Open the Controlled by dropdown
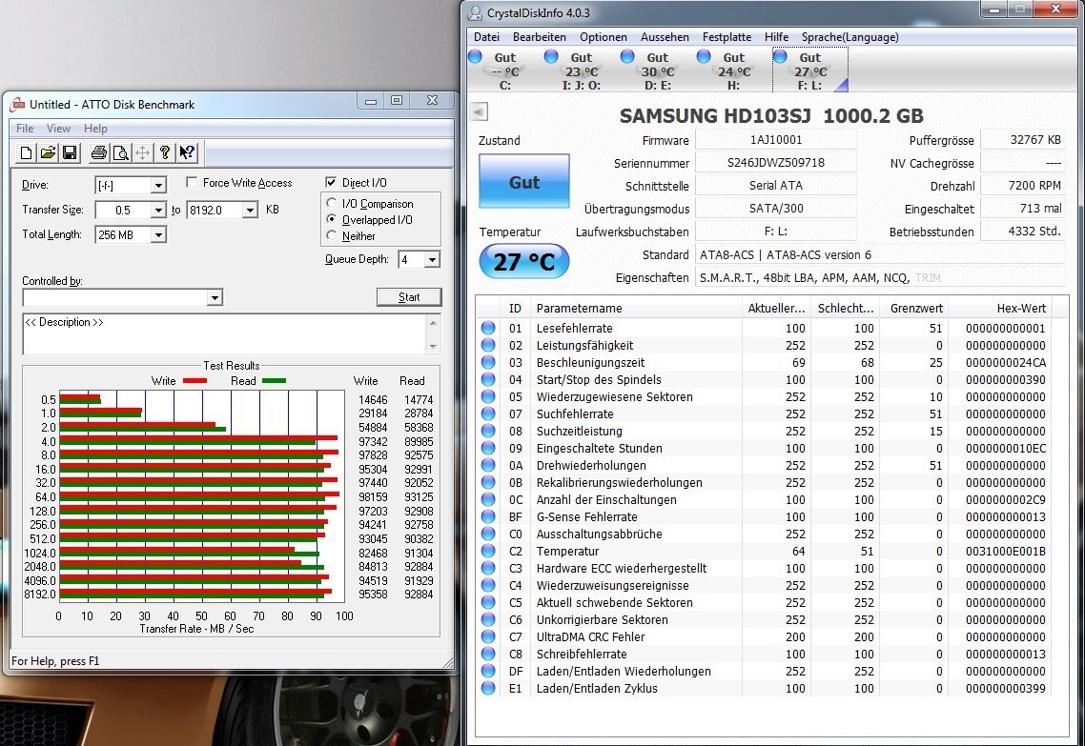 pos(215,297)
